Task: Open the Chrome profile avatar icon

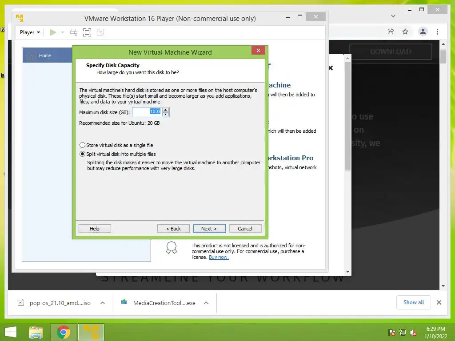Action: pos(423,32)
